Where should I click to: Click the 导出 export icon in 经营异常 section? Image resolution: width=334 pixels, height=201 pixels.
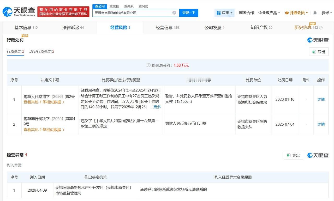288,155
